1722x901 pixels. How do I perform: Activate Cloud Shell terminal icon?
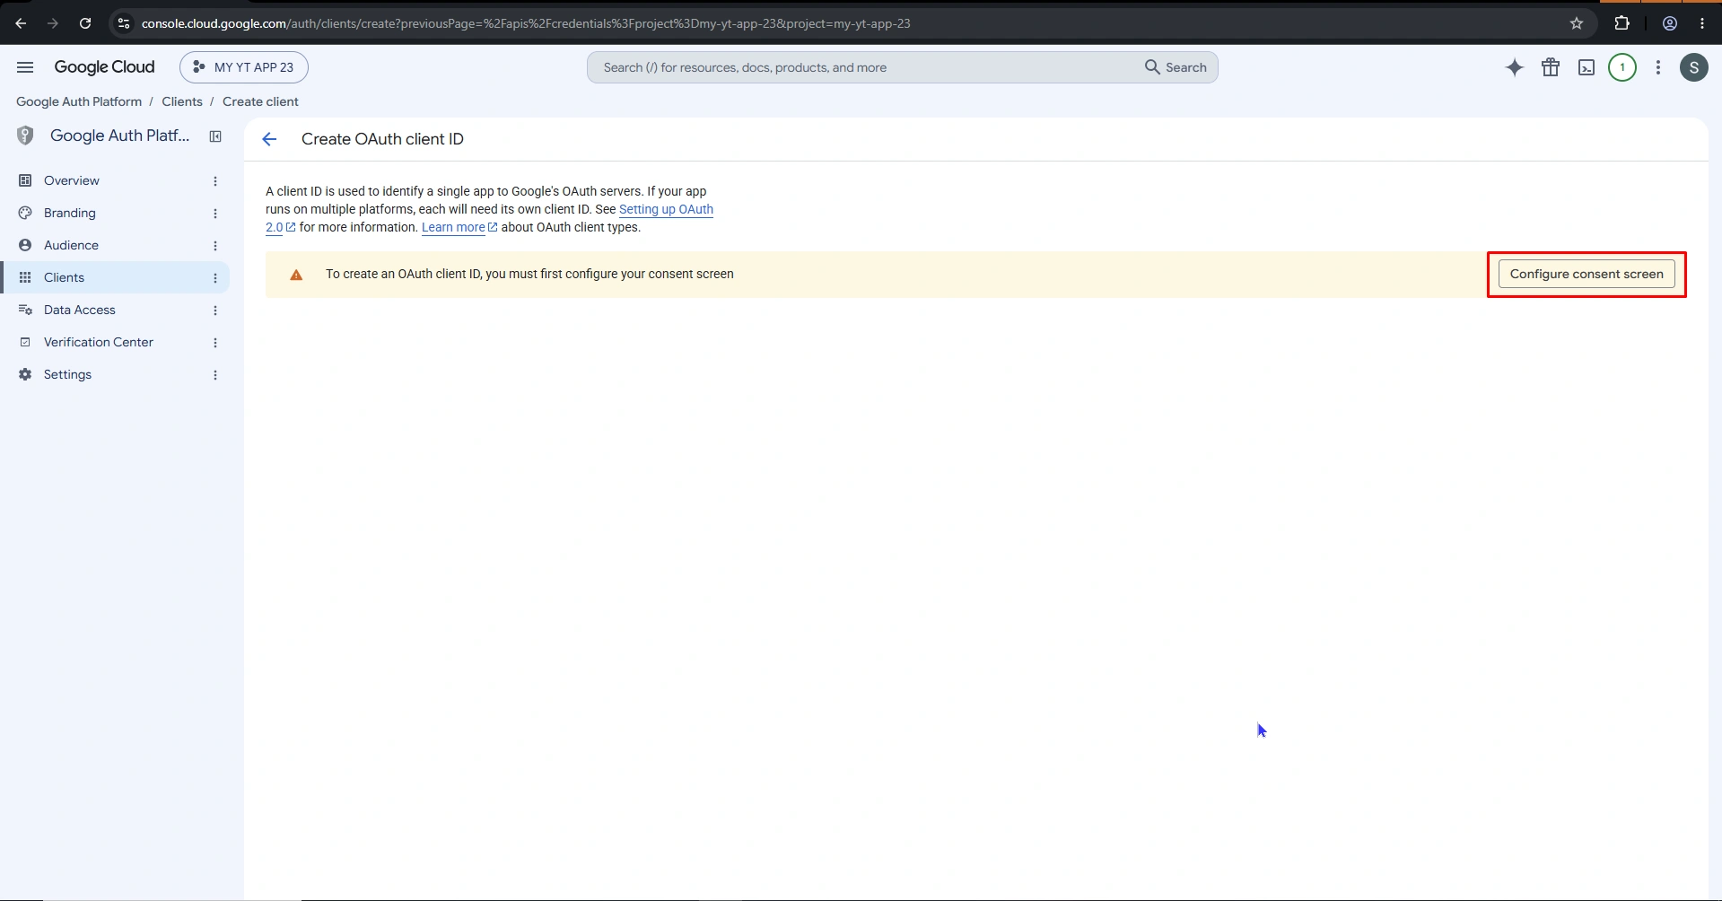point(1587,67)
